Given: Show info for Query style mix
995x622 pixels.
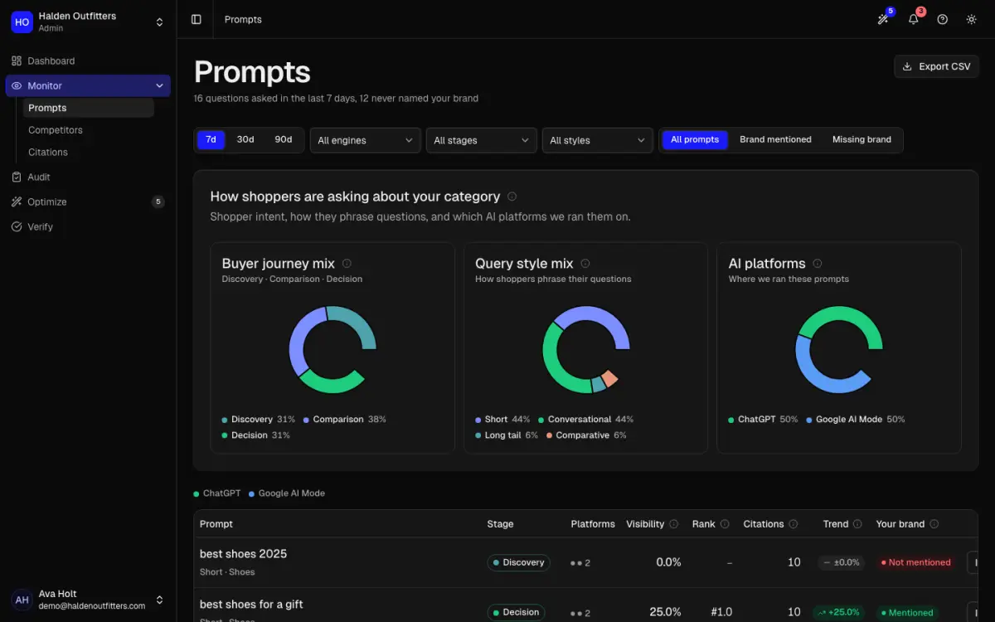Looking at the screenshot, I should pos(585,263).
